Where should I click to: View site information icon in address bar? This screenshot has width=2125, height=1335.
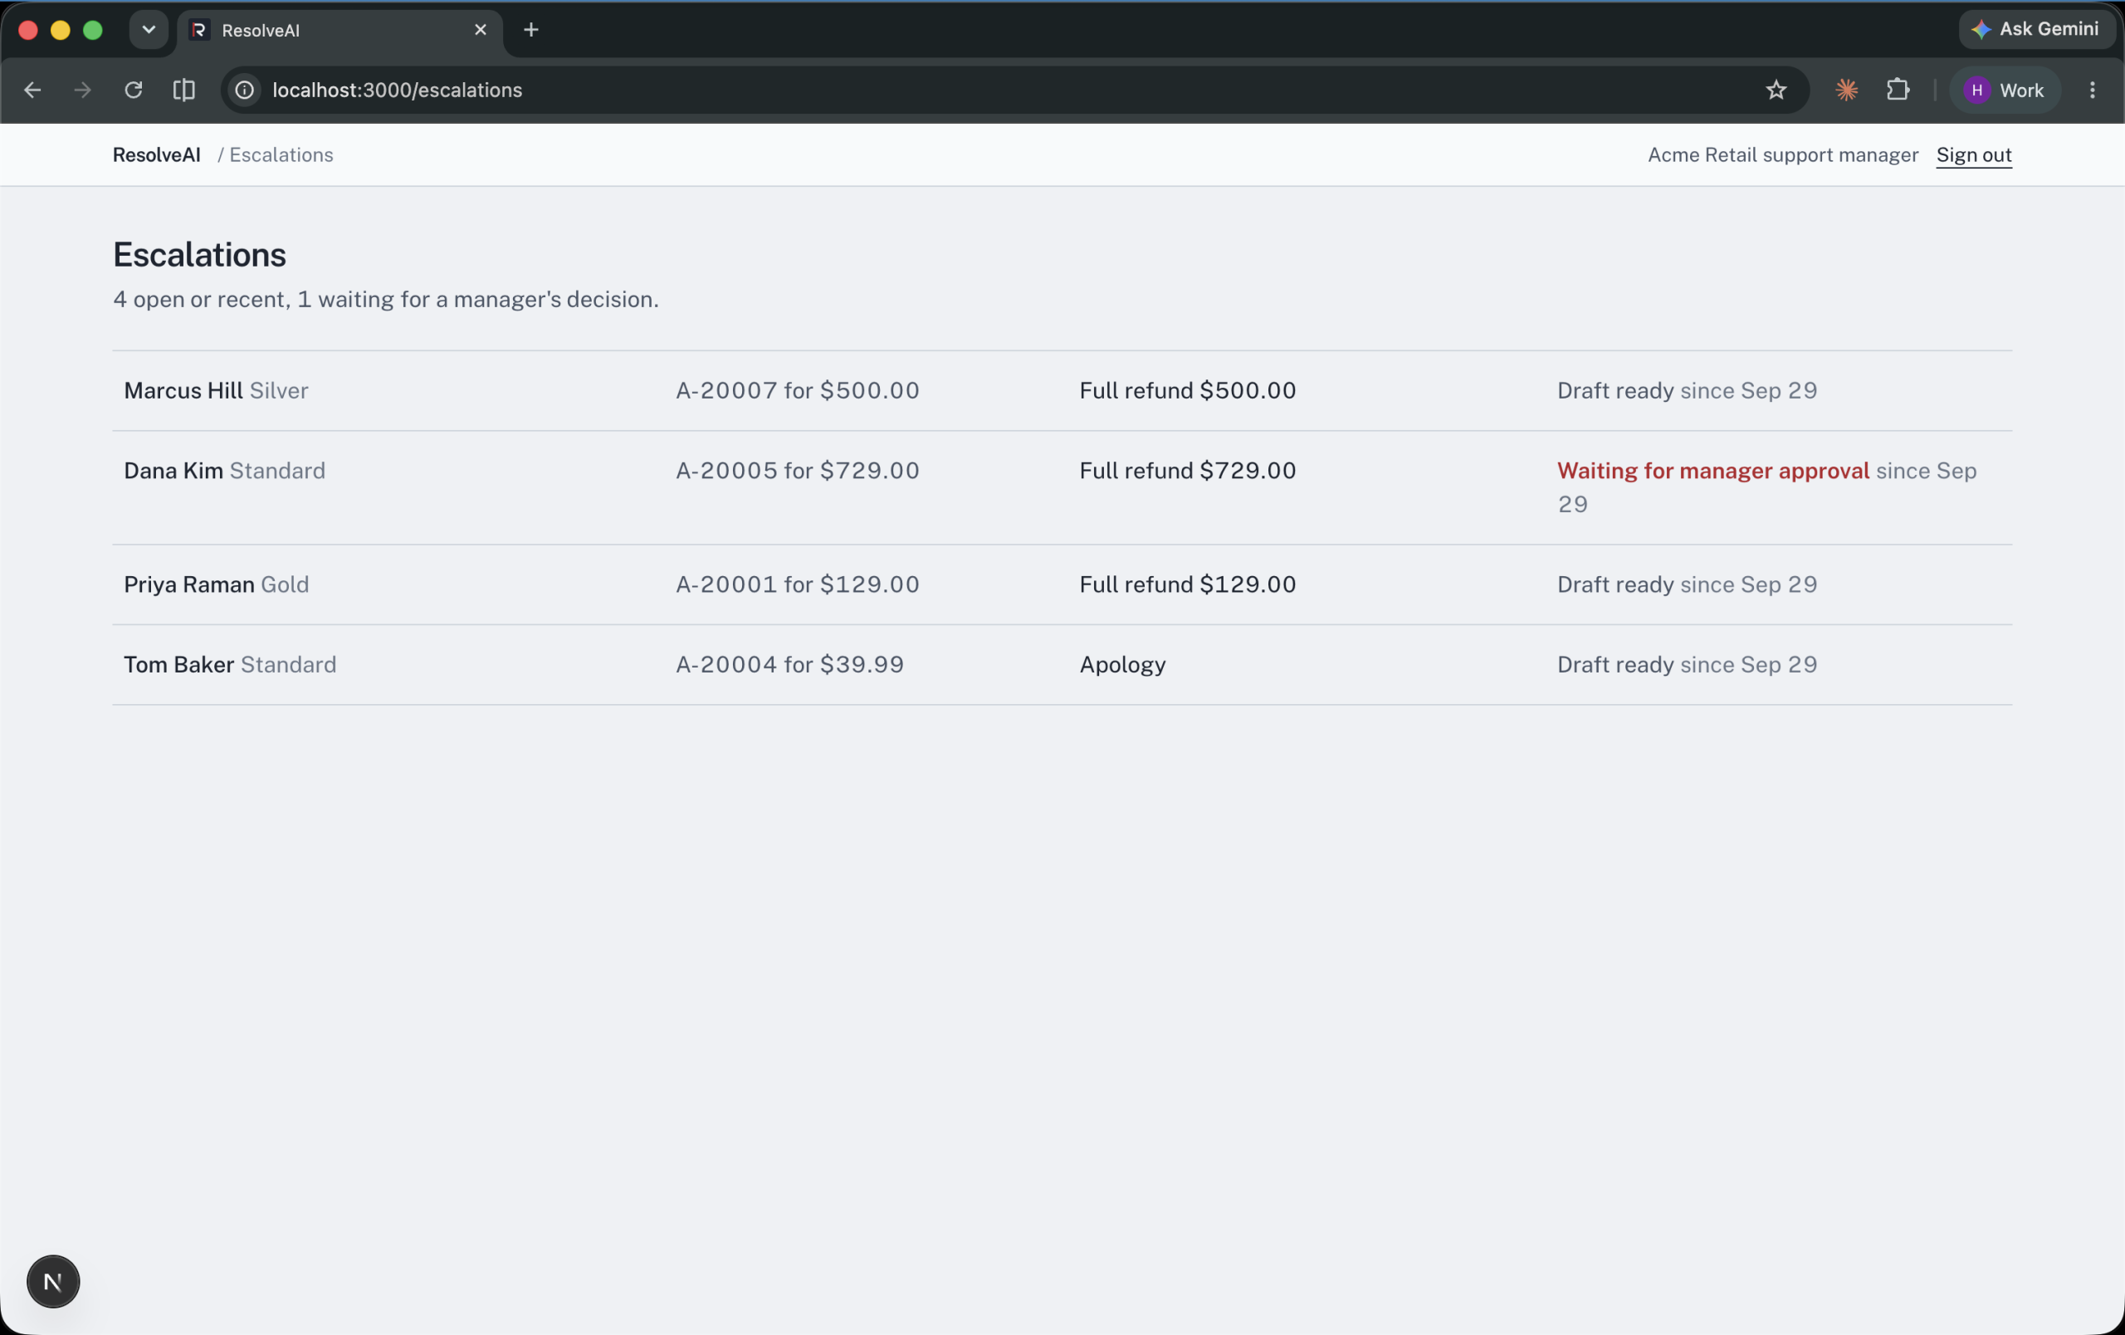pos(244,90)
